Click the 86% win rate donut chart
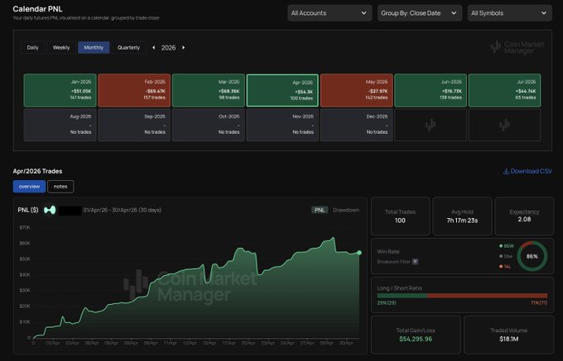Screen dimensions: 563x361 tap(532, 256)
